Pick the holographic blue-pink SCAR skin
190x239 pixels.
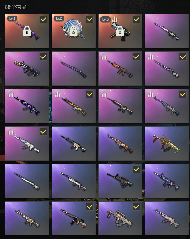(x=167, y=181)
